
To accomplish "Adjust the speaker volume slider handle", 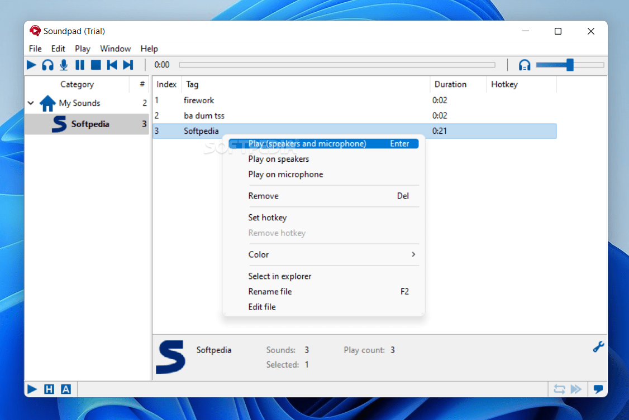I will (570, 65).
